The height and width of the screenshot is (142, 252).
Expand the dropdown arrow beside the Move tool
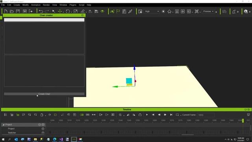tap(63, 12)
